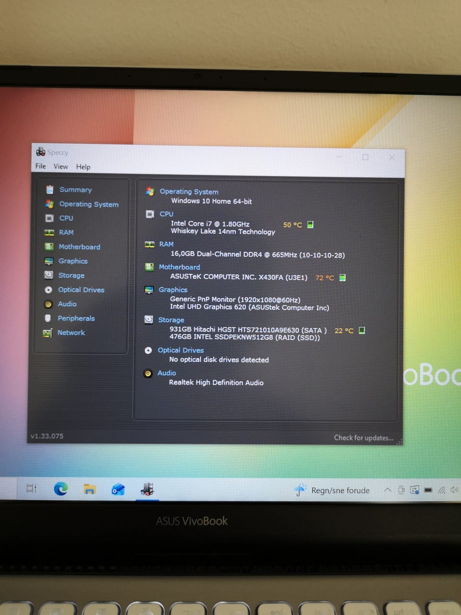The height and width of the screenshot is (615, 461).
Task: Click the Graphics monitor icon in summary panel
Action: (149, 290)
